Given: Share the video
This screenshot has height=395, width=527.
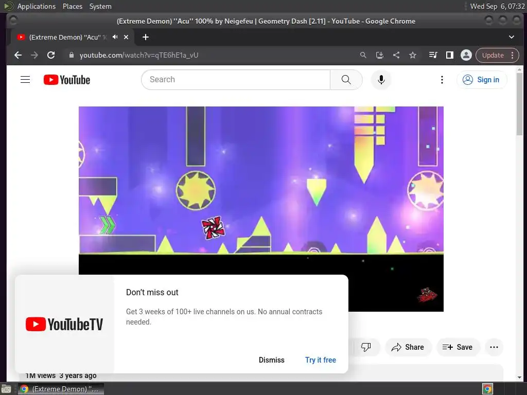Looking at the screenshot, I should click(x=408, y=347).
